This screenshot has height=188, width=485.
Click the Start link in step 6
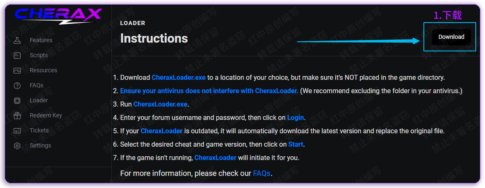point(296,144)
